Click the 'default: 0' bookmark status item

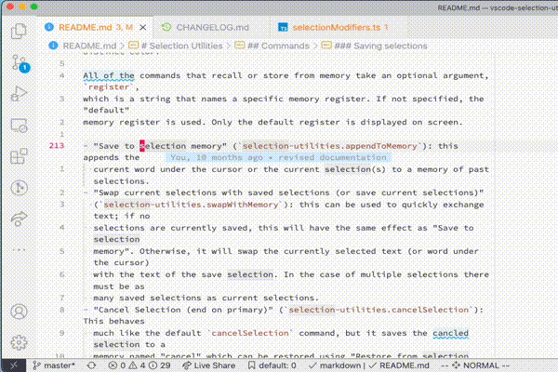272,365
